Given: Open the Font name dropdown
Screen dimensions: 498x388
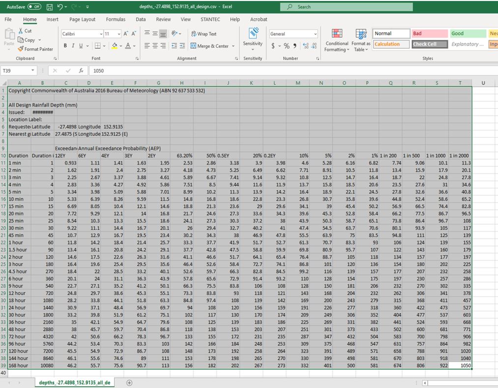Looking at the screenshot, I should [101, 33].
